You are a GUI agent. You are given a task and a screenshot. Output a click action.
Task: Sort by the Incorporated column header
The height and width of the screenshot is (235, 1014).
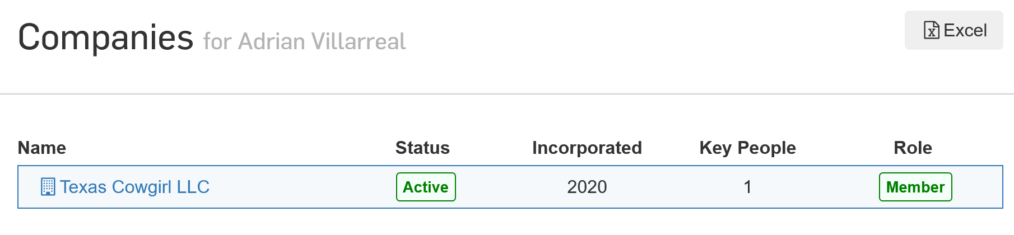click(x=587, y=148)
